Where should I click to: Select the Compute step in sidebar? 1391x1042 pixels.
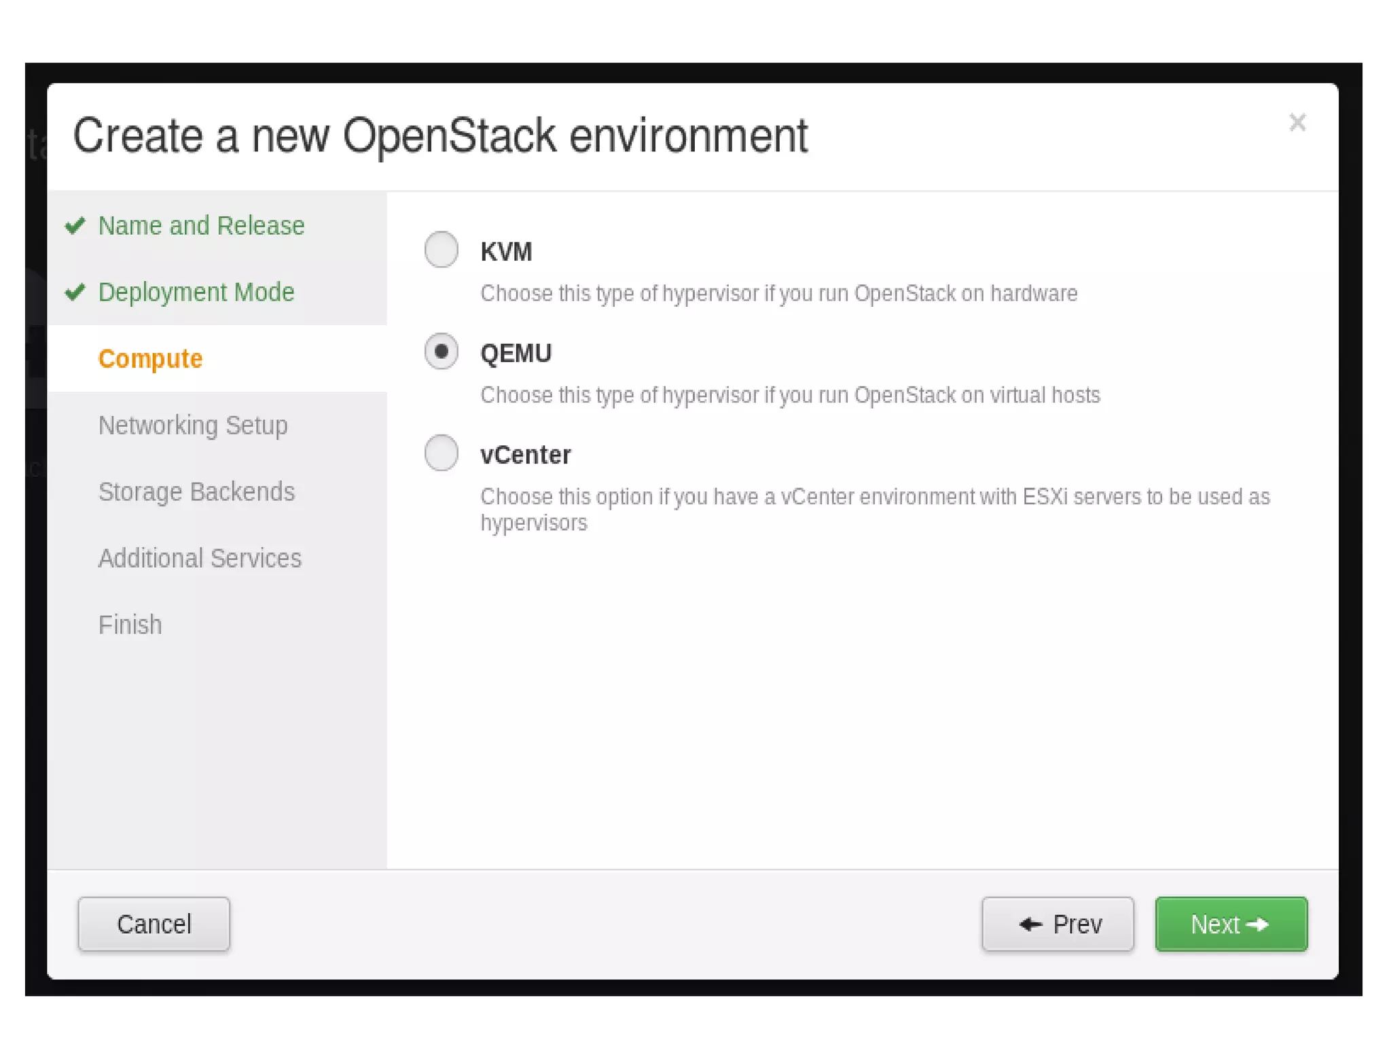(150, 358)
